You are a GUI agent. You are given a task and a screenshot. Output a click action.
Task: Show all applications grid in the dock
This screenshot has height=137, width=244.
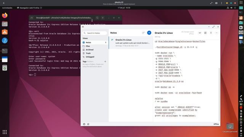pyautogui.click(x=5, y=132)
